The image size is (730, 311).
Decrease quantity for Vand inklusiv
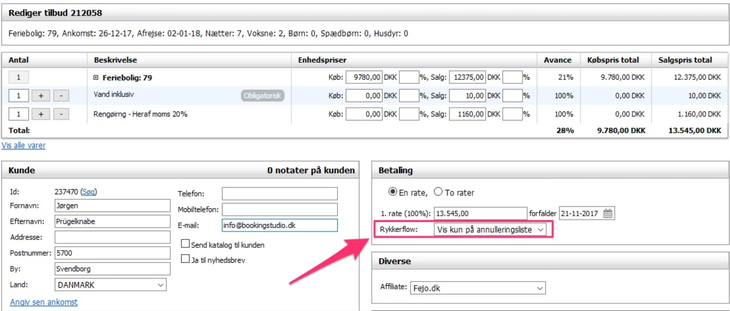61,96
